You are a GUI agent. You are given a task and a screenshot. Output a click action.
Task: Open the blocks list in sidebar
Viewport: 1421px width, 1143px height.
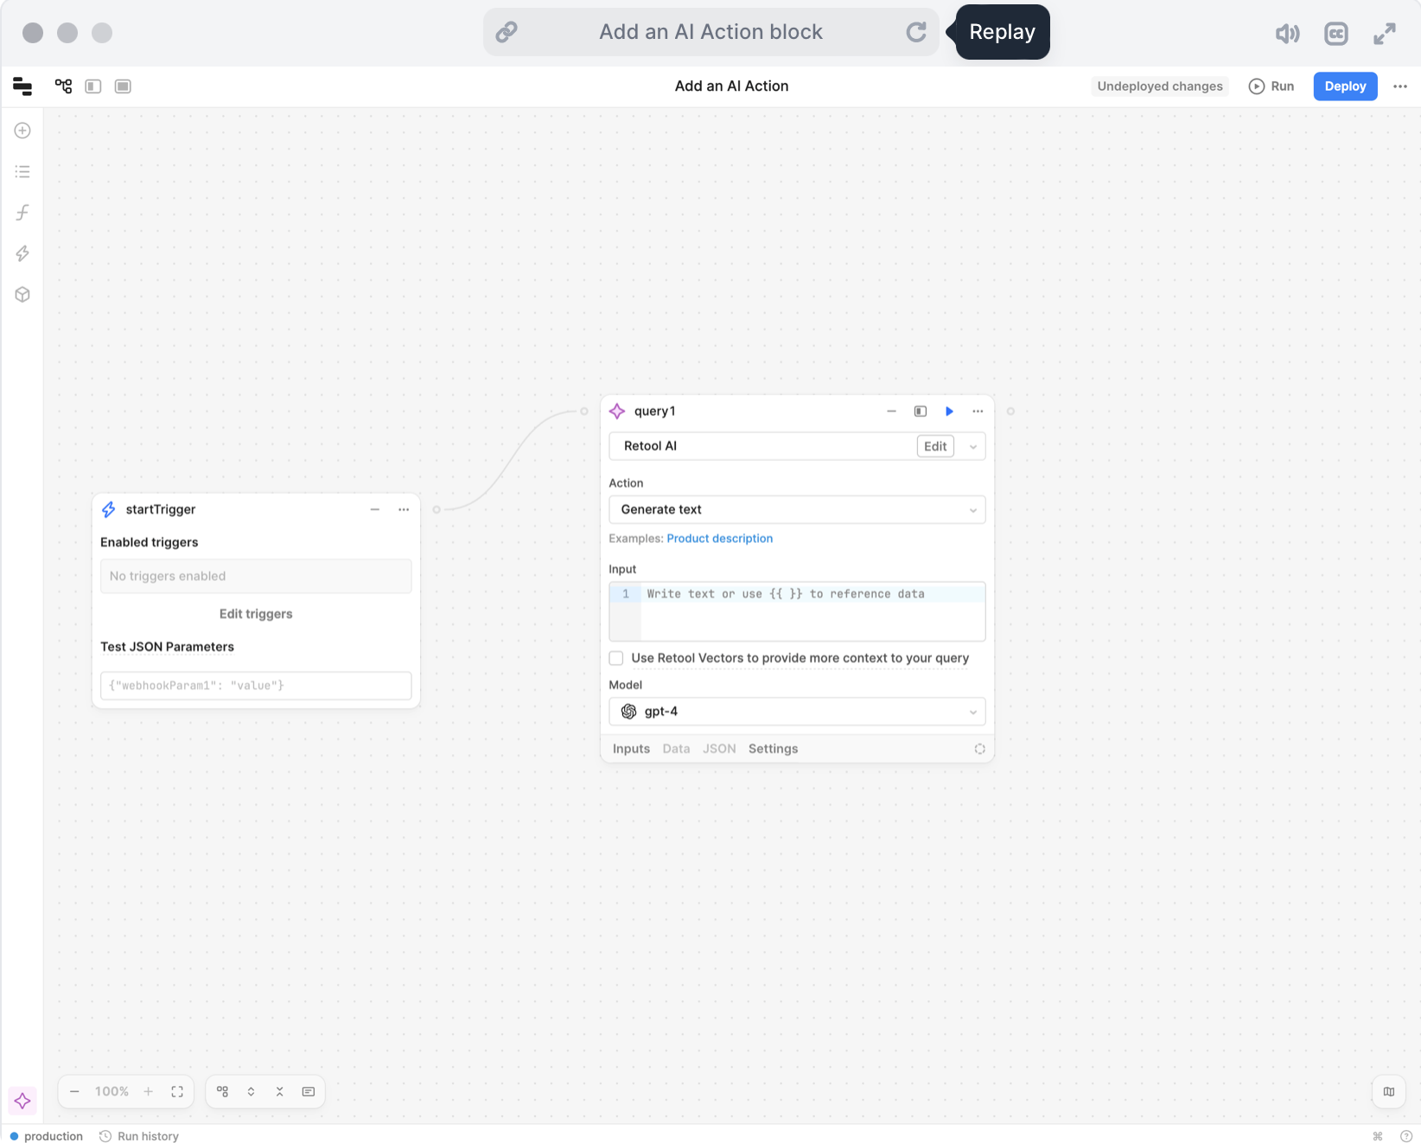23,172
